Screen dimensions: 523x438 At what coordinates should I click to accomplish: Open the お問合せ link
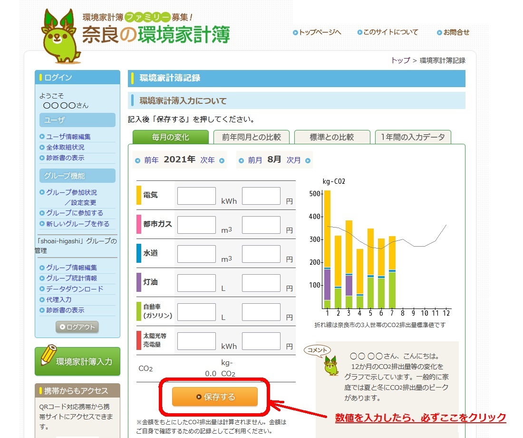(x=453, y=32)
